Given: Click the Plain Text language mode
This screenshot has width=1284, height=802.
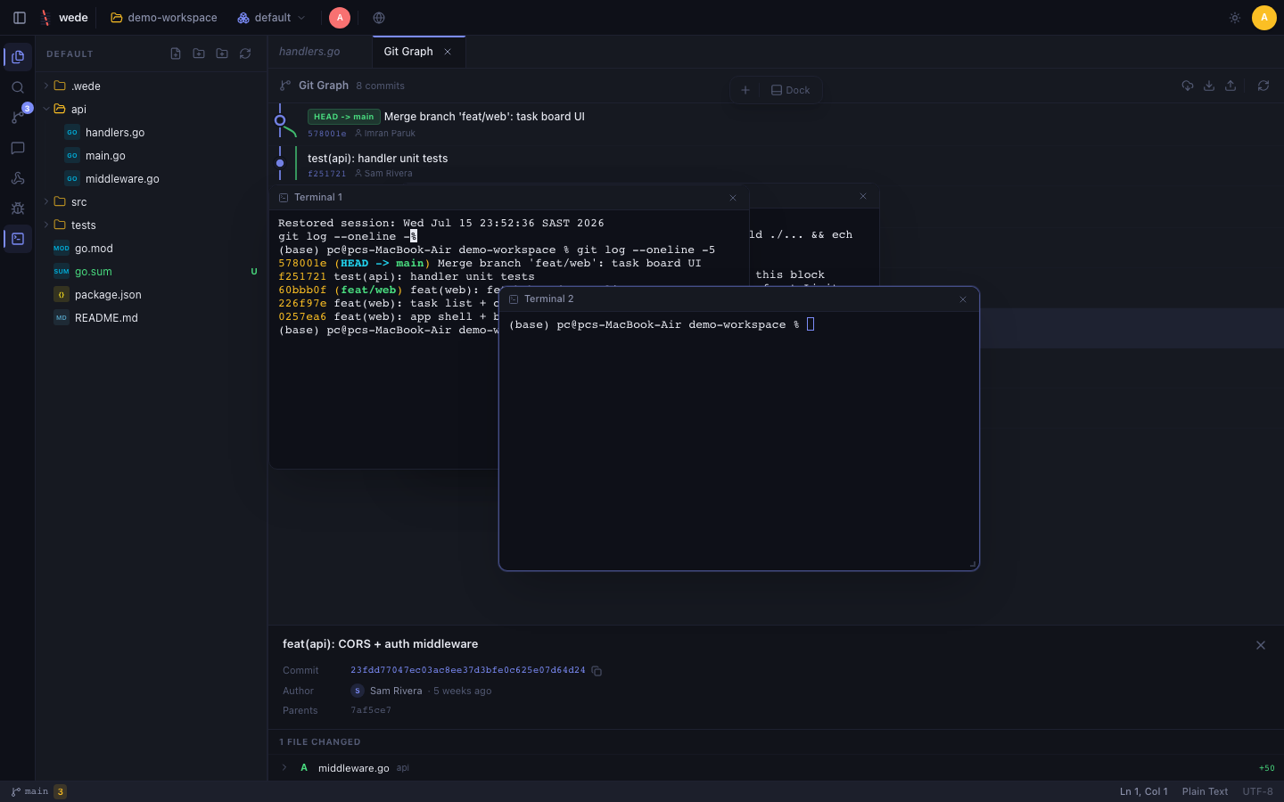Looking at the screenshot, I should click(1205, 791).
